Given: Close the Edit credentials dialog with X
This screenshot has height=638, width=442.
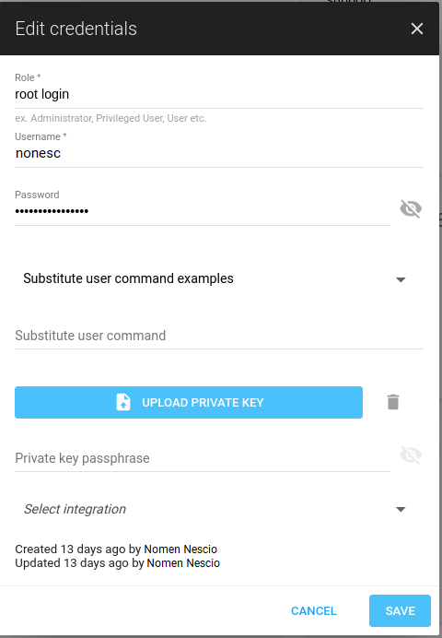Looking at the screenshot, I should 417,29.
